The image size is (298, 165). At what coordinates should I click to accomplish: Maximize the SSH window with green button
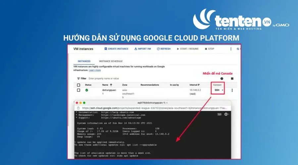[84, 103]
